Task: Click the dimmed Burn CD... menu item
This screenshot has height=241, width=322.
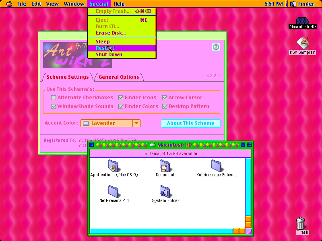Action: pyautogui.click(x=122, y=27)
